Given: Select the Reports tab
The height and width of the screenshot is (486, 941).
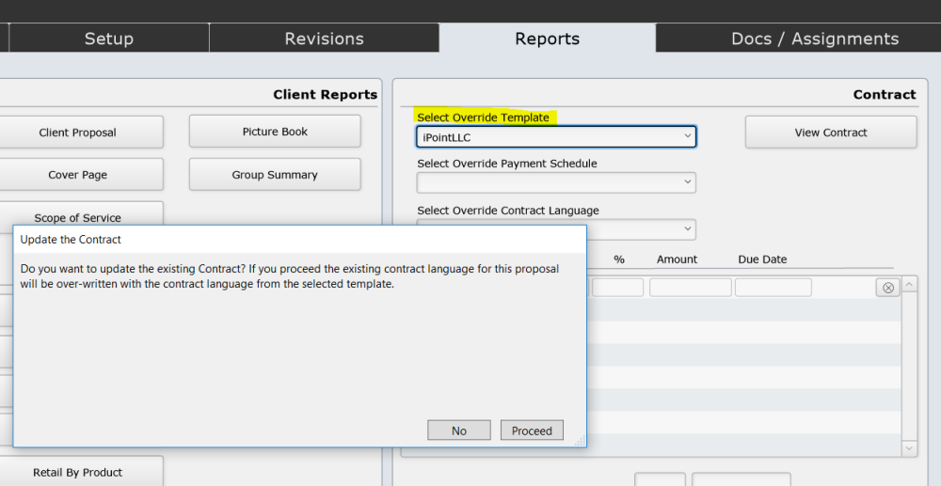Looking at the screenshot, I should 548,39.
